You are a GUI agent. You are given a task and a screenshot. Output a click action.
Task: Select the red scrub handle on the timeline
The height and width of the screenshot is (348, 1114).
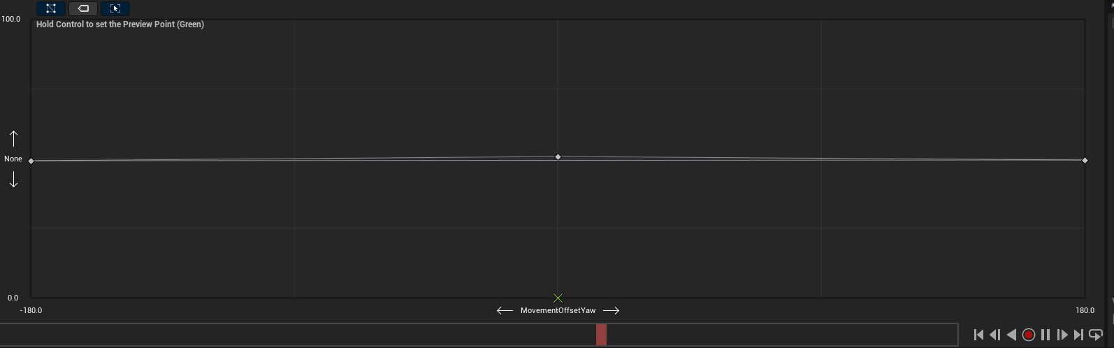click(x=601, y=335)
